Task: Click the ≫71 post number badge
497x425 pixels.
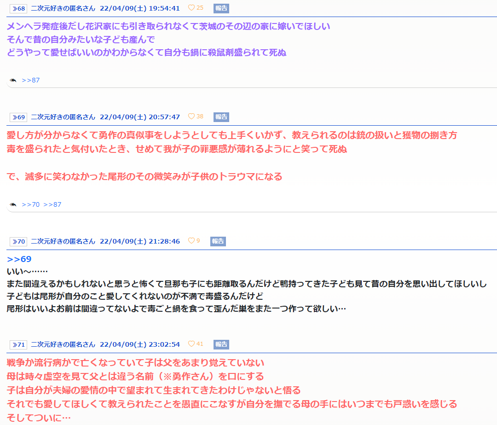Action: pyautogui.click(x=18, y=344)
